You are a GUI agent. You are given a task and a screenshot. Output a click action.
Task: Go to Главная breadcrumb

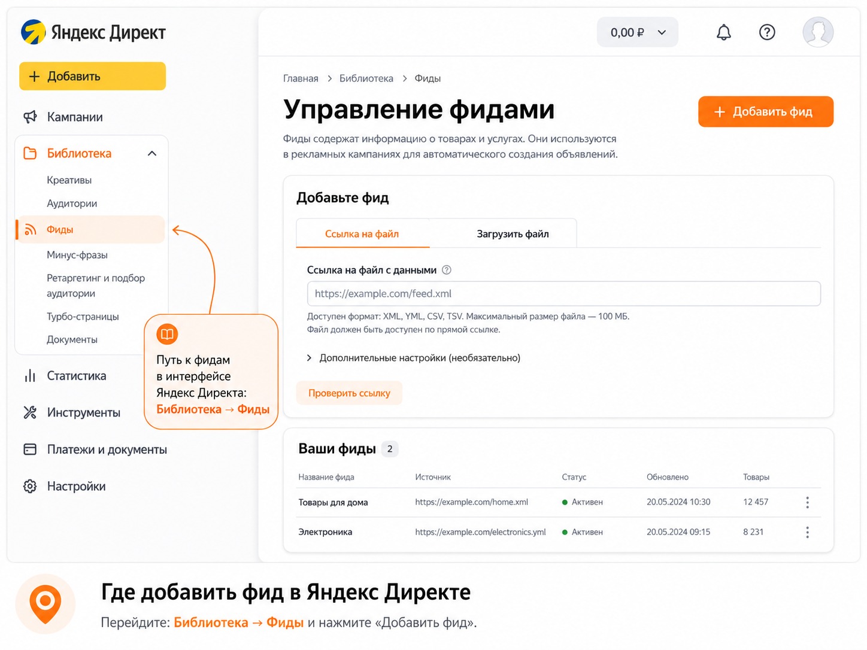point(301,78)
